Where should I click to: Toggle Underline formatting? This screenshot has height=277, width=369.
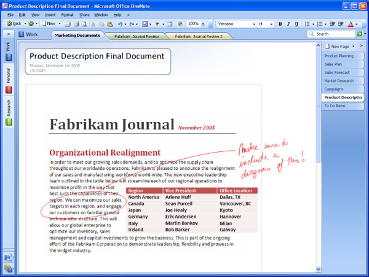297,24
